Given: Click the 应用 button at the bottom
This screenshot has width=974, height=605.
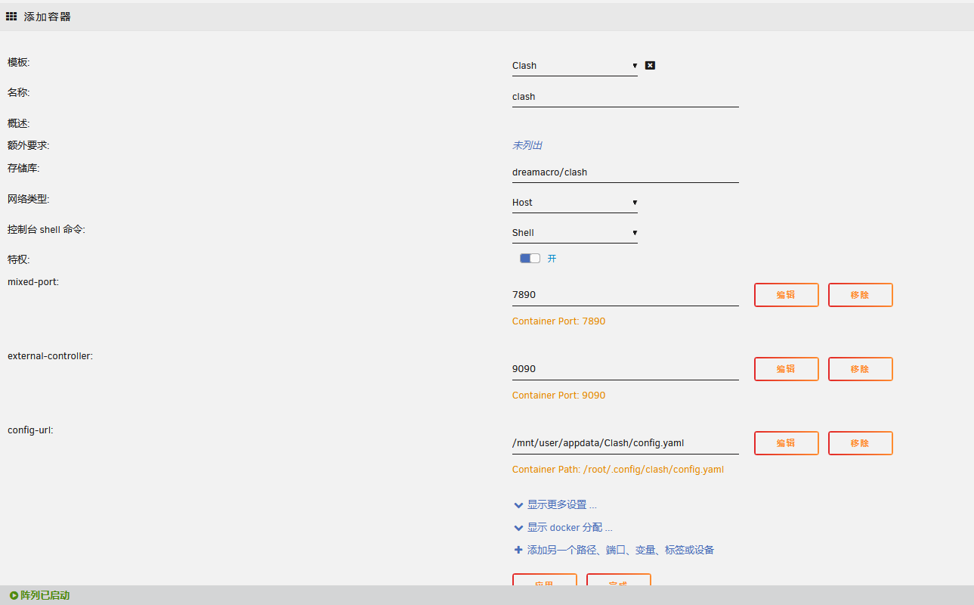Looking at the screenshot, I should (x=544, y=583).
